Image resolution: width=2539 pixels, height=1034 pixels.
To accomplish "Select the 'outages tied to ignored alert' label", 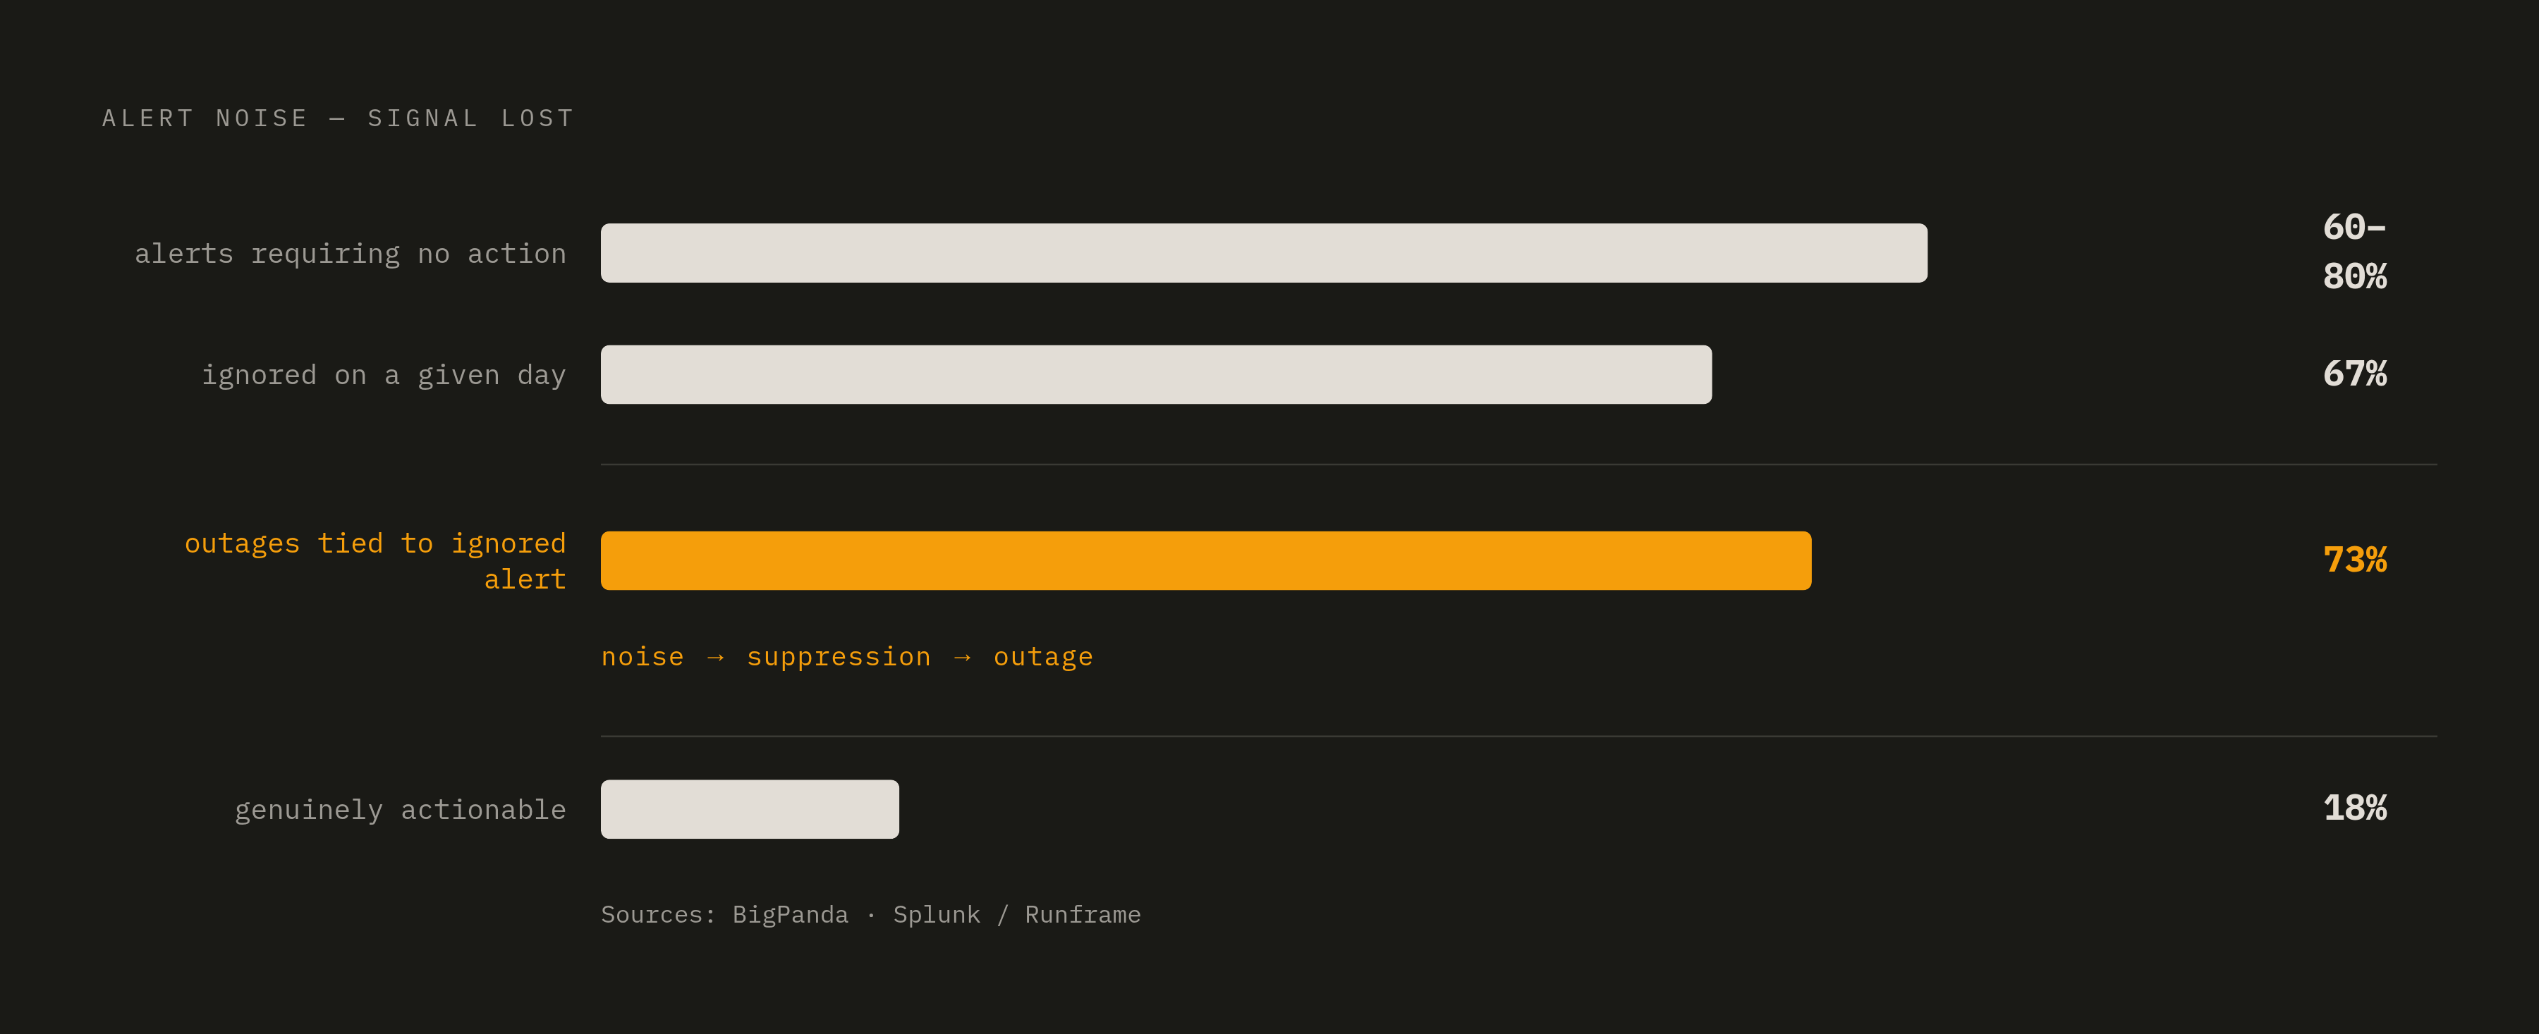I will [375, 561].
